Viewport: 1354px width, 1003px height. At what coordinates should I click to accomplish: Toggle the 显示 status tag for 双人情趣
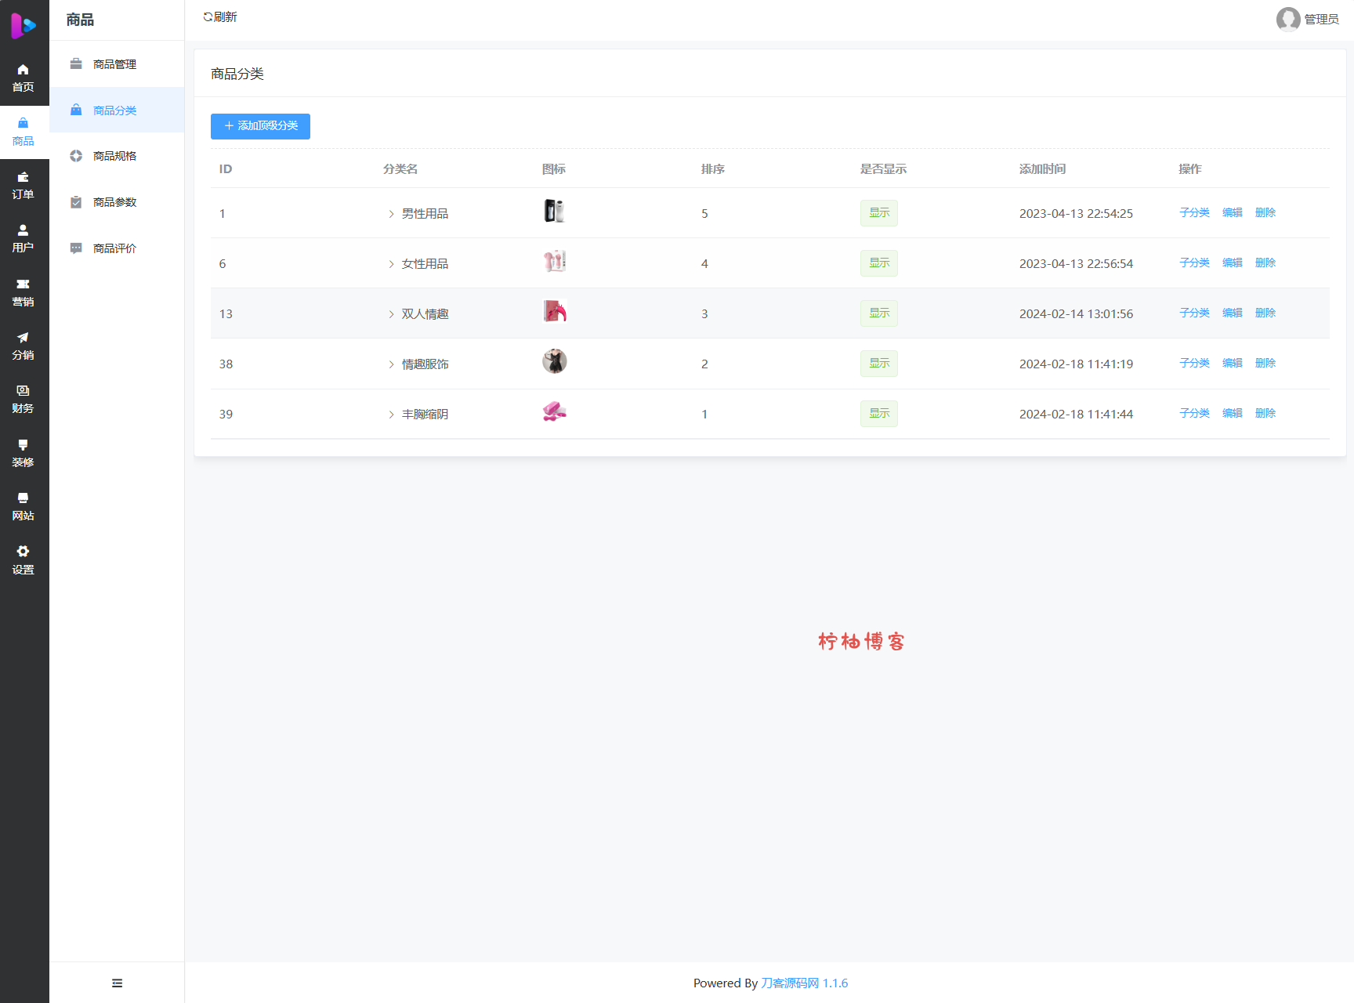pos(878,313)
